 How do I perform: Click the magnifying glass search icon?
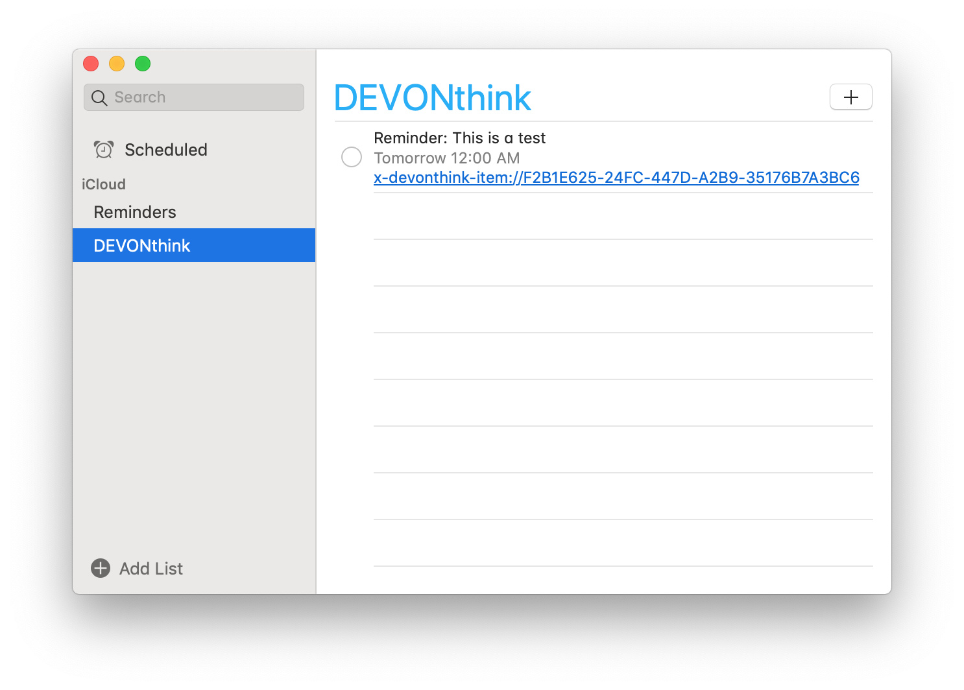99,98
